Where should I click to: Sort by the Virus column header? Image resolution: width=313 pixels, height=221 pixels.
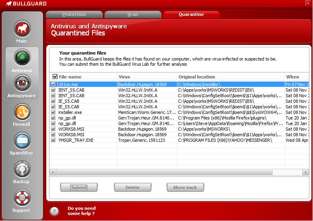[147, 77]
